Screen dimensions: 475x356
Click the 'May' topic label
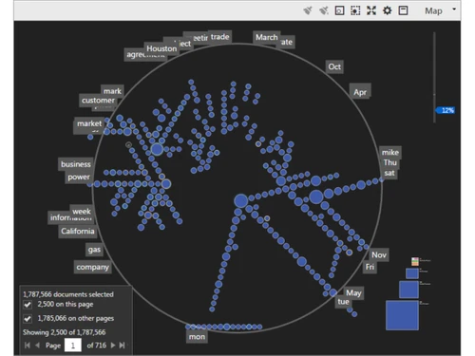353,293
